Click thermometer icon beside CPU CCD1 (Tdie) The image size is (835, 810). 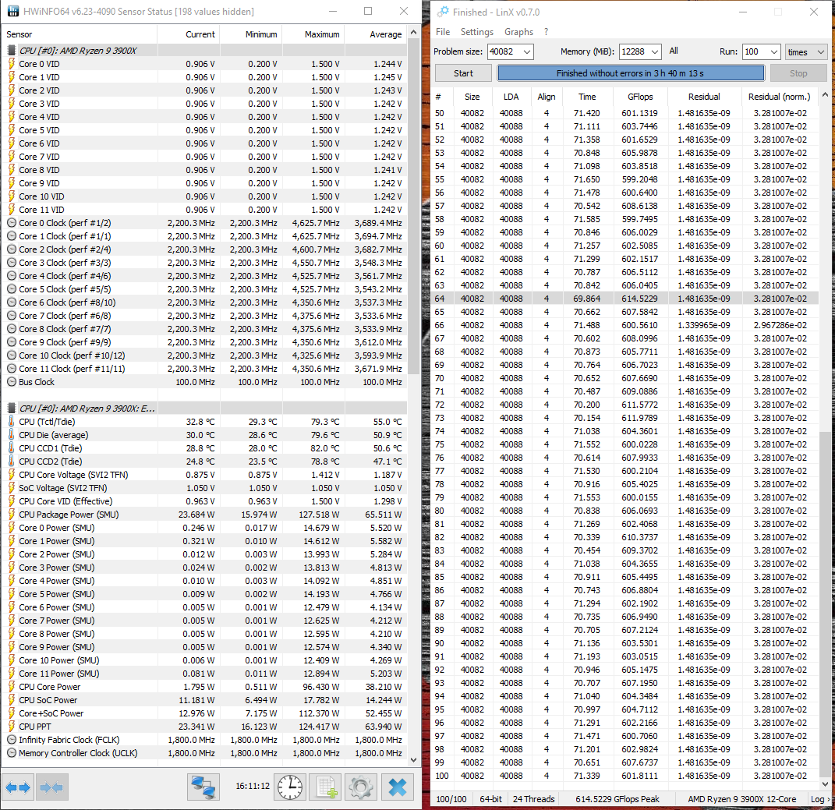tap(11, 447)
